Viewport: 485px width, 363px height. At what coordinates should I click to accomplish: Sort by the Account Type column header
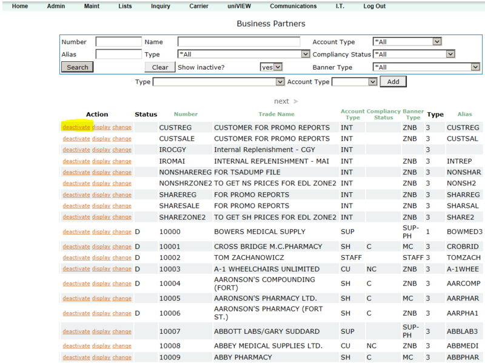pos(353,114)
